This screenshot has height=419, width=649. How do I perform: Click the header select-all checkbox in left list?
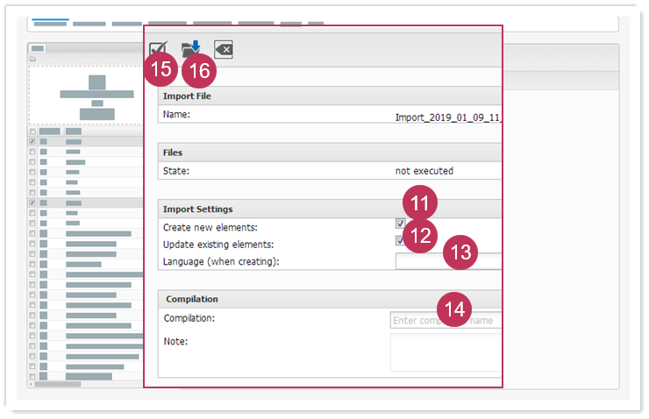click(32, 131)
